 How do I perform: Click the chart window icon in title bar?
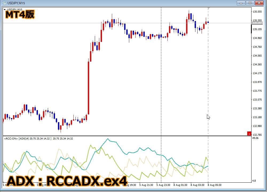coord(5,3)
